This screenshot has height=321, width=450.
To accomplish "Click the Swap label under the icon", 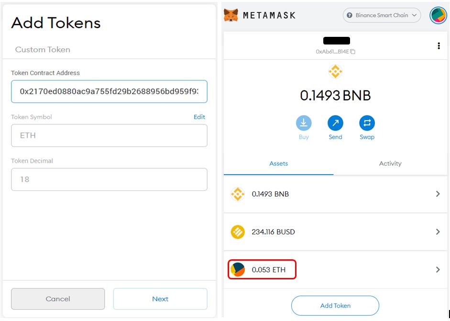I will (367, 137).
